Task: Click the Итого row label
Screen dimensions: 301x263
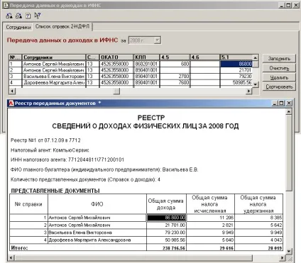Action: [x=19, y=248]
